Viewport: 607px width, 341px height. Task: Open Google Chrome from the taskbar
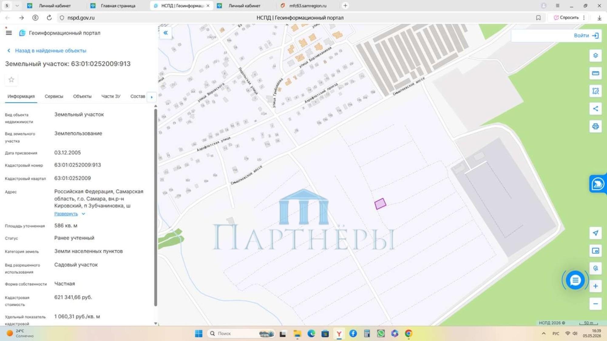[x=409, y=333]
